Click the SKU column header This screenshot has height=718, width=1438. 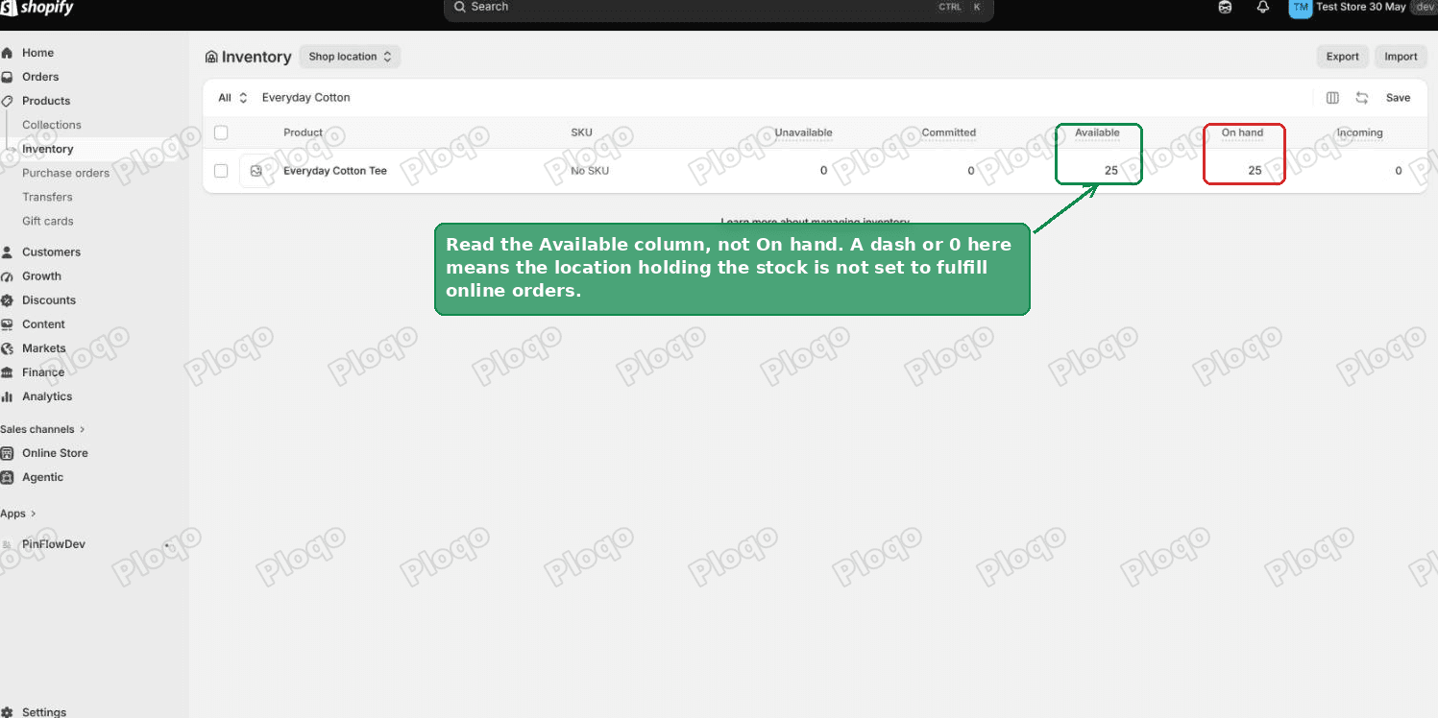(581, 132)
